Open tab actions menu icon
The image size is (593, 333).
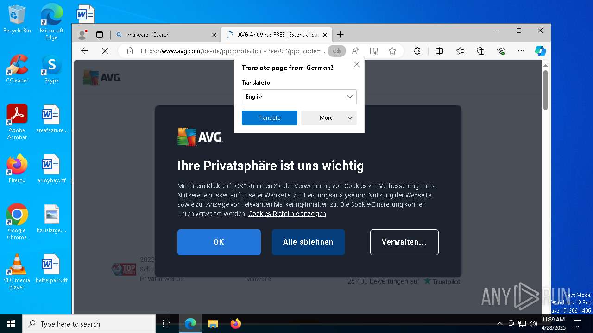click(x=99, y=35)
